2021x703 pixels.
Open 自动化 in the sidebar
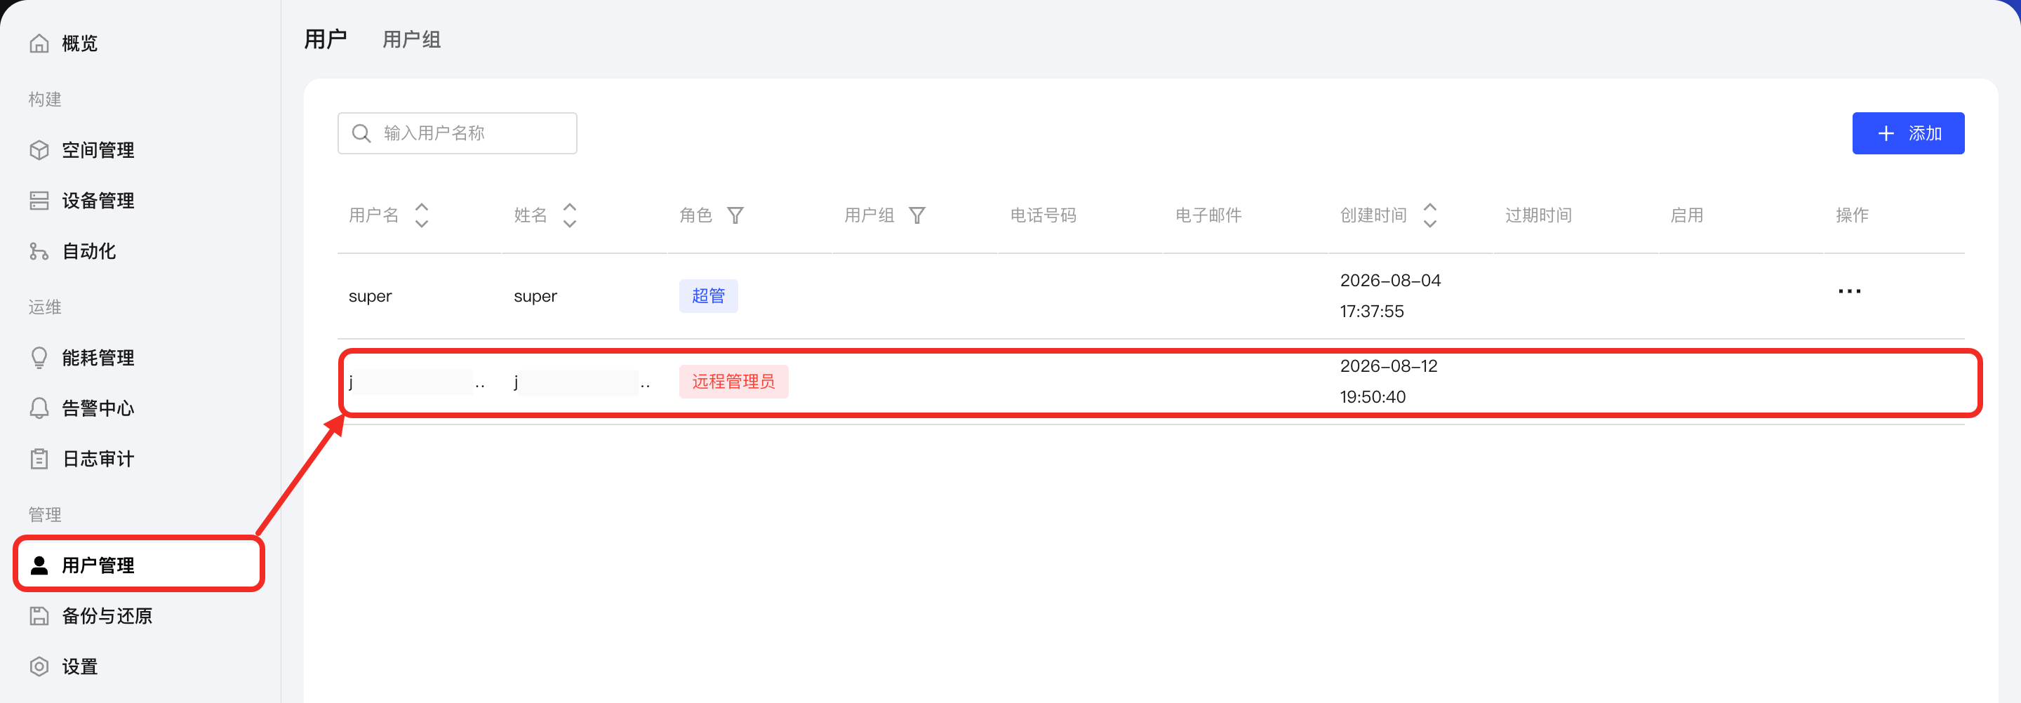(x=88, y=251)
